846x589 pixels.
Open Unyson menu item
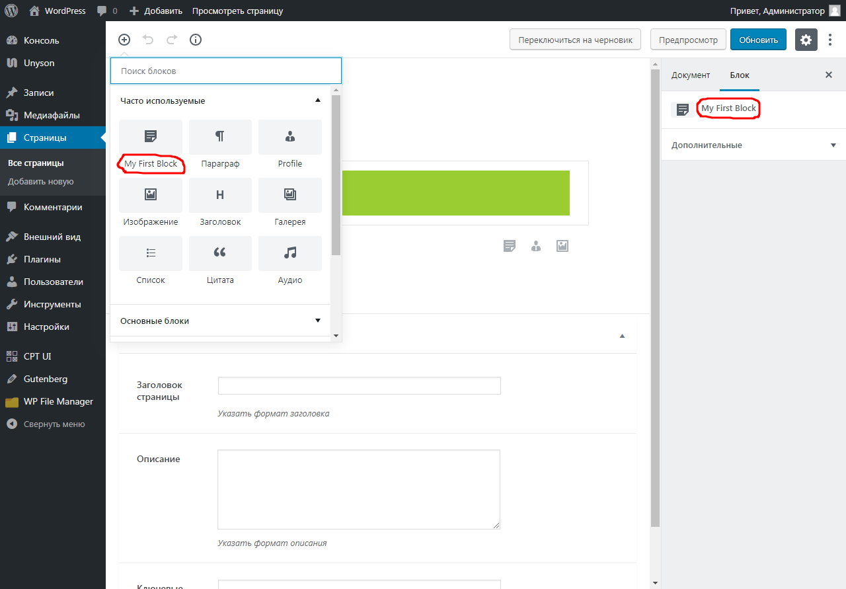[53, 63]
